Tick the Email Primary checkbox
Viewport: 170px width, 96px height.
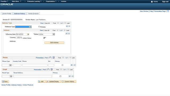coord(60,76)
